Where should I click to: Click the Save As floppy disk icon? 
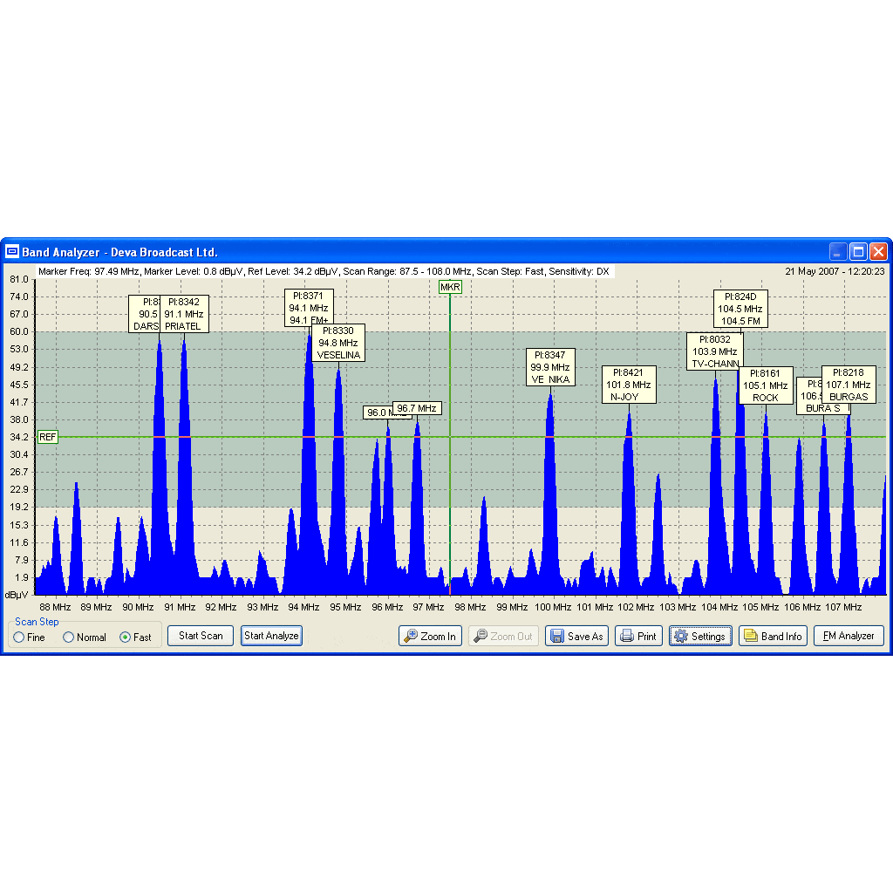[556, 637]
